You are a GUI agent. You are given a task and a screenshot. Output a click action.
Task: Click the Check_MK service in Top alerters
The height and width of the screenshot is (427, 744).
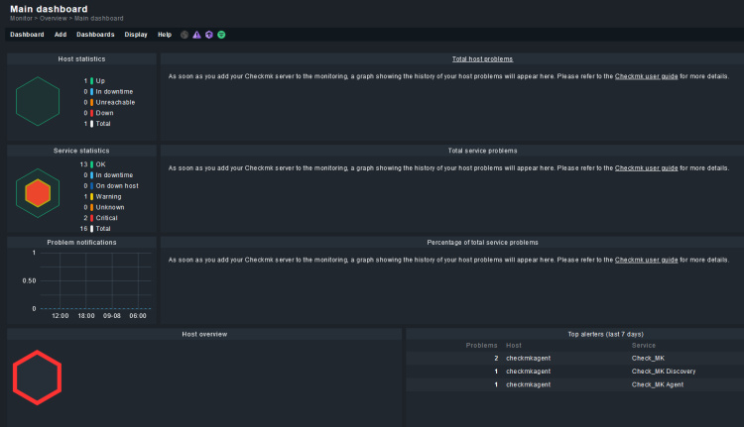pyautogui.click(x=648, y=359)
